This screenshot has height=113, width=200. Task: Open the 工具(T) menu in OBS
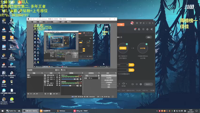coord(63,22)
